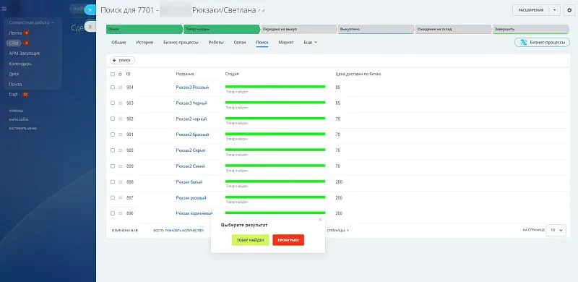Open row actions menu for ID 901

point(120,134)
